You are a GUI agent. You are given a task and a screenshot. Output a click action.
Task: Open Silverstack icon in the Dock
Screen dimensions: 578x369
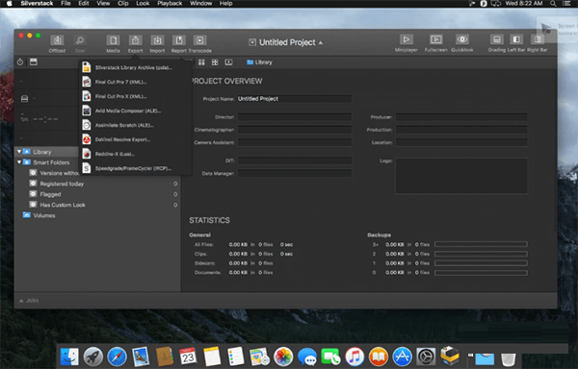[450, 356]
